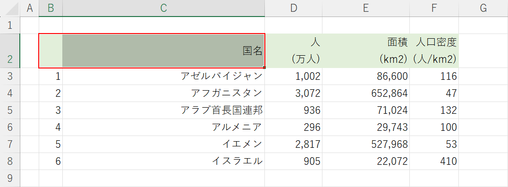Select column C header
This screenshot has height=187, width=508.
164,8
